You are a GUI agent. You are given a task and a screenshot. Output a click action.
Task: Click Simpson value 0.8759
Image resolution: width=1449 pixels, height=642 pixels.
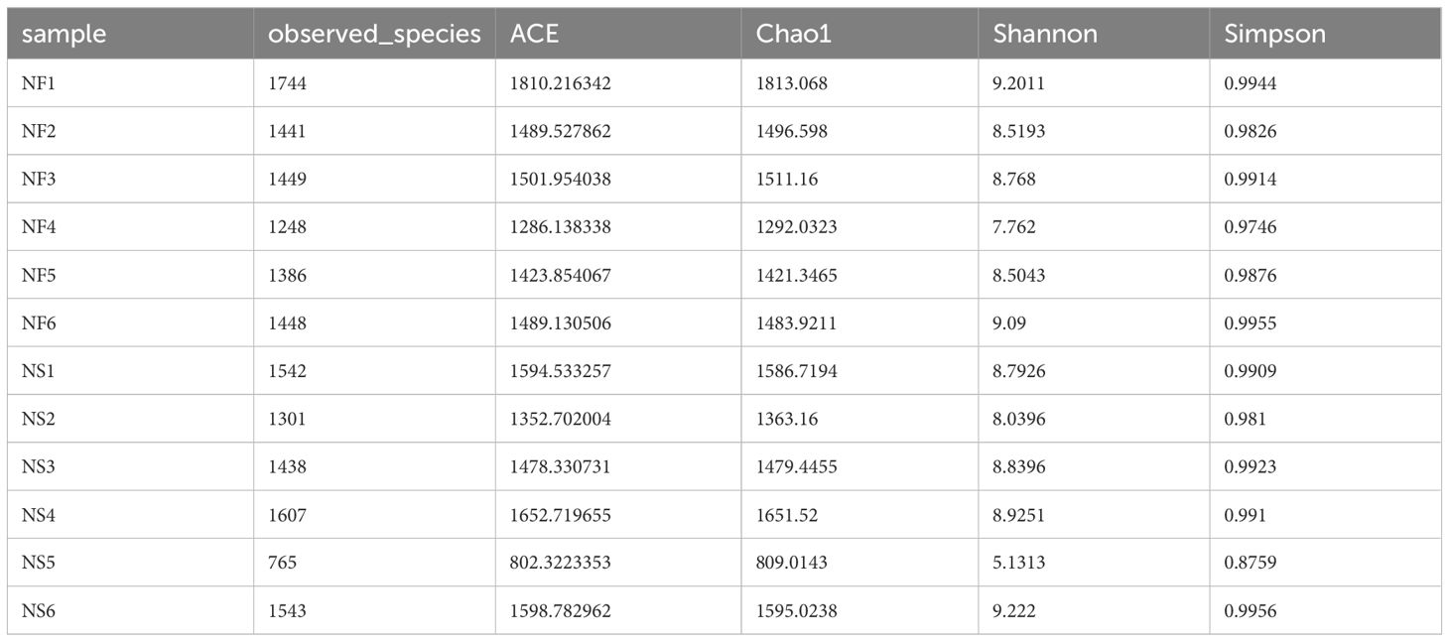1250,563
